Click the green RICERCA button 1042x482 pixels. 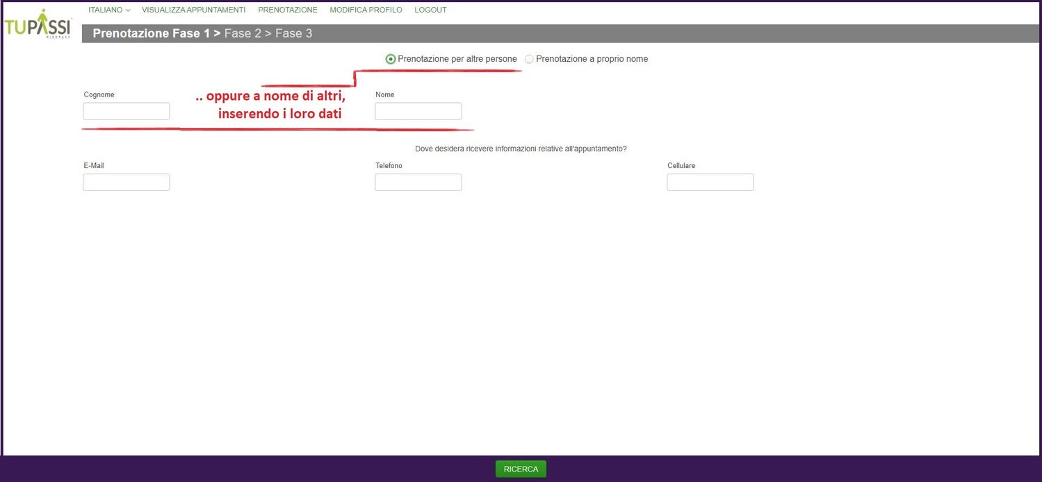(521, 469)
